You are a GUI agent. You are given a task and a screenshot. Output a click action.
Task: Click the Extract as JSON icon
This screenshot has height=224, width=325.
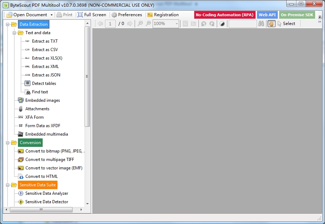[27, 75]
